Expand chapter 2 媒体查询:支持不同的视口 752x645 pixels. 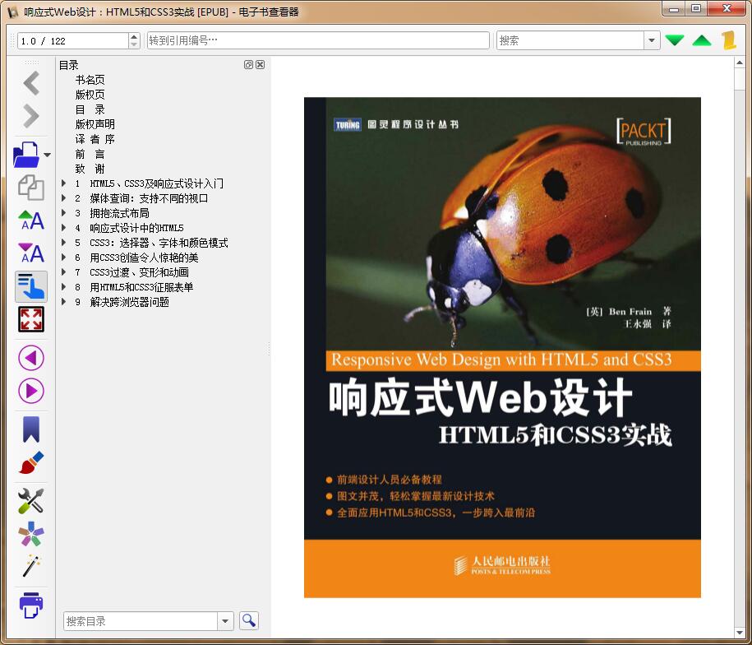pyautogui.click(x=64, y=197)
